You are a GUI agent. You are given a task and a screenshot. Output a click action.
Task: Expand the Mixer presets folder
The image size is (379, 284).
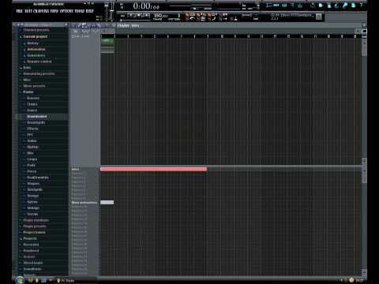click(34, 86)
